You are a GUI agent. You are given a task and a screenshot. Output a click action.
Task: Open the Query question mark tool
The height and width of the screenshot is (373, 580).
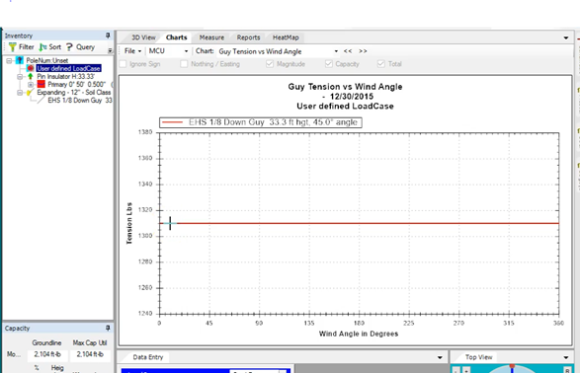click(x=69, y=47)
